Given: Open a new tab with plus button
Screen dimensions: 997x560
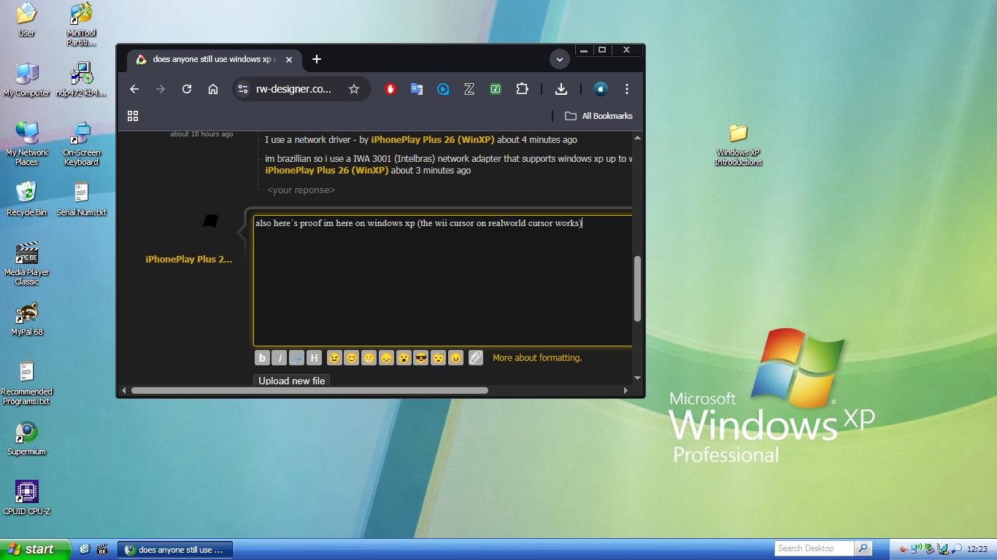Looking at the screenshot, I should [x=317, y=59].
